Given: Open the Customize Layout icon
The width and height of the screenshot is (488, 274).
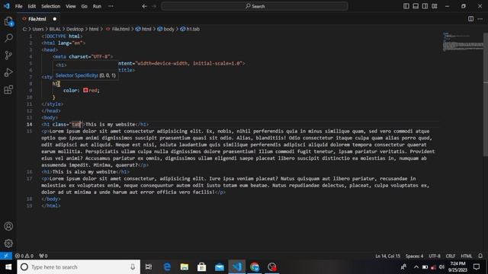Looking at the screenshot, I should [x=435, y=6].
